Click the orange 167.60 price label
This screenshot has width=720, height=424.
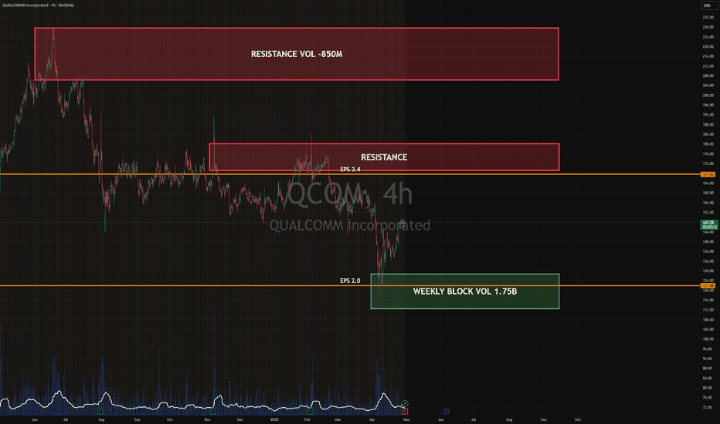coord(708,174)
